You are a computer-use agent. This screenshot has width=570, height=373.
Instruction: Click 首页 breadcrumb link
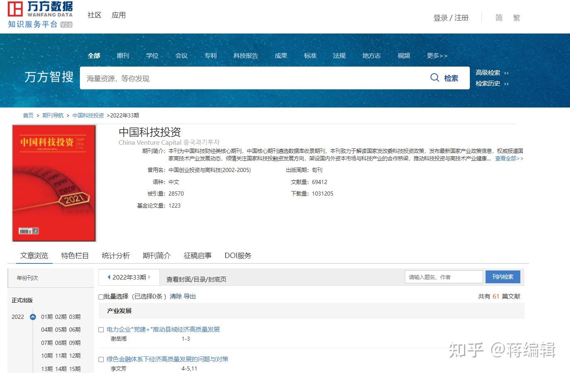coord(28,115)
